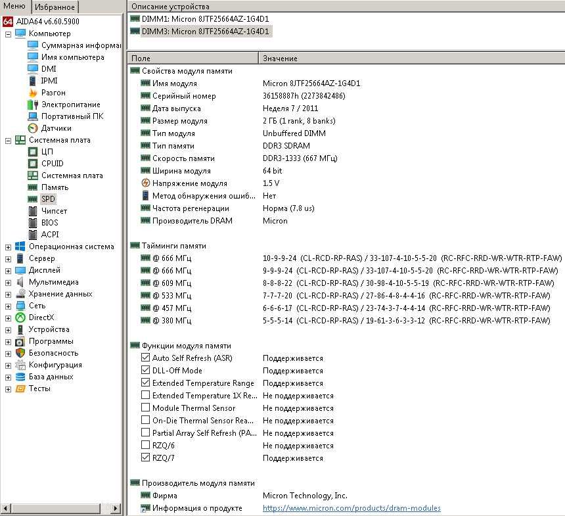Toggle Module Thermal Sensor checkbox
Image resolution: width=565 pixels, height=516 pixels.
(x=146, y=407)
